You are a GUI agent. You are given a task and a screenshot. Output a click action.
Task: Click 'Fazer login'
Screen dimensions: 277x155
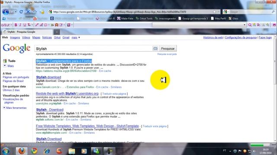(x=265, y=37)
